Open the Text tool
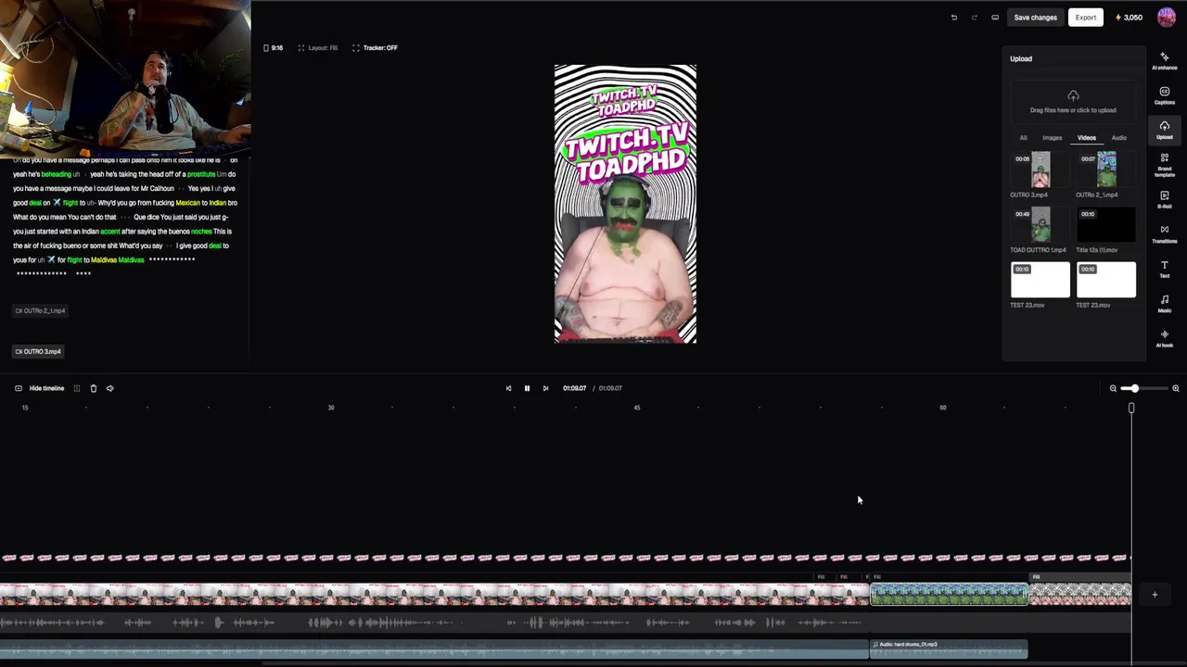 [1164, 269]
